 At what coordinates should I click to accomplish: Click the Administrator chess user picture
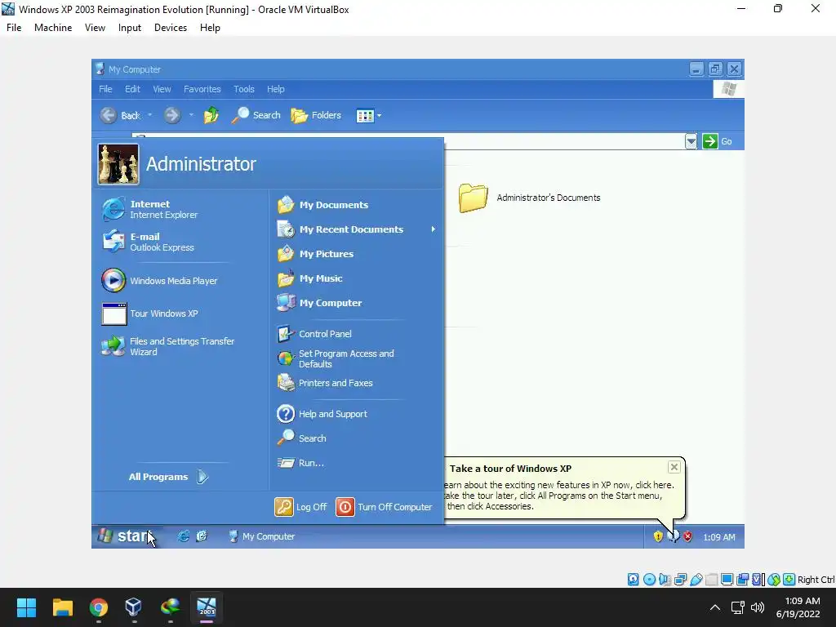(x=118, y=164)
